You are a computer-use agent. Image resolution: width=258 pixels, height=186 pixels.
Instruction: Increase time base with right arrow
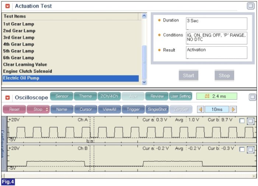(x=233, y=110)
